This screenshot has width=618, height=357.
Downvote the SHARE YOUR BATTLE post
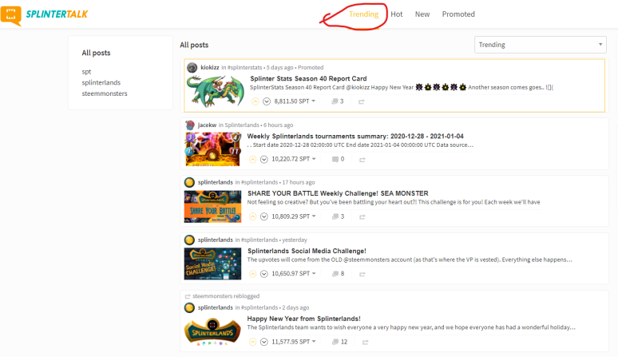pos(264,216)
